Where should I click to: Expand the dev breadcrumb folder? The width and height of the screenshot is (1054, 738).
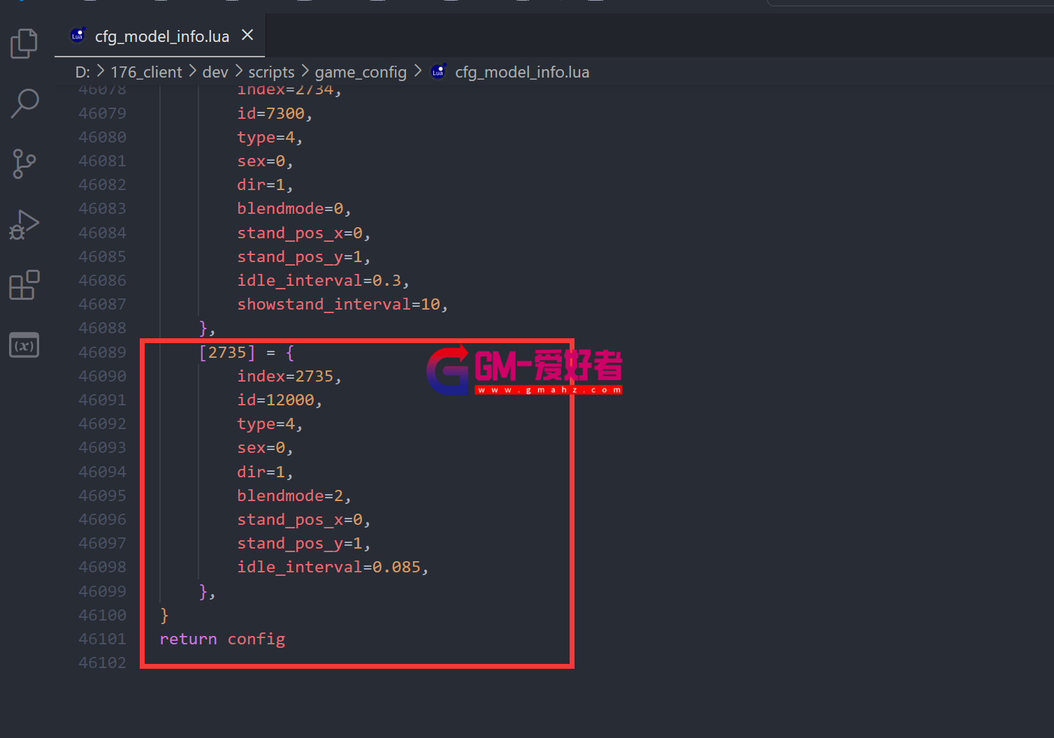pyautogui.click(x=215, y=72)
